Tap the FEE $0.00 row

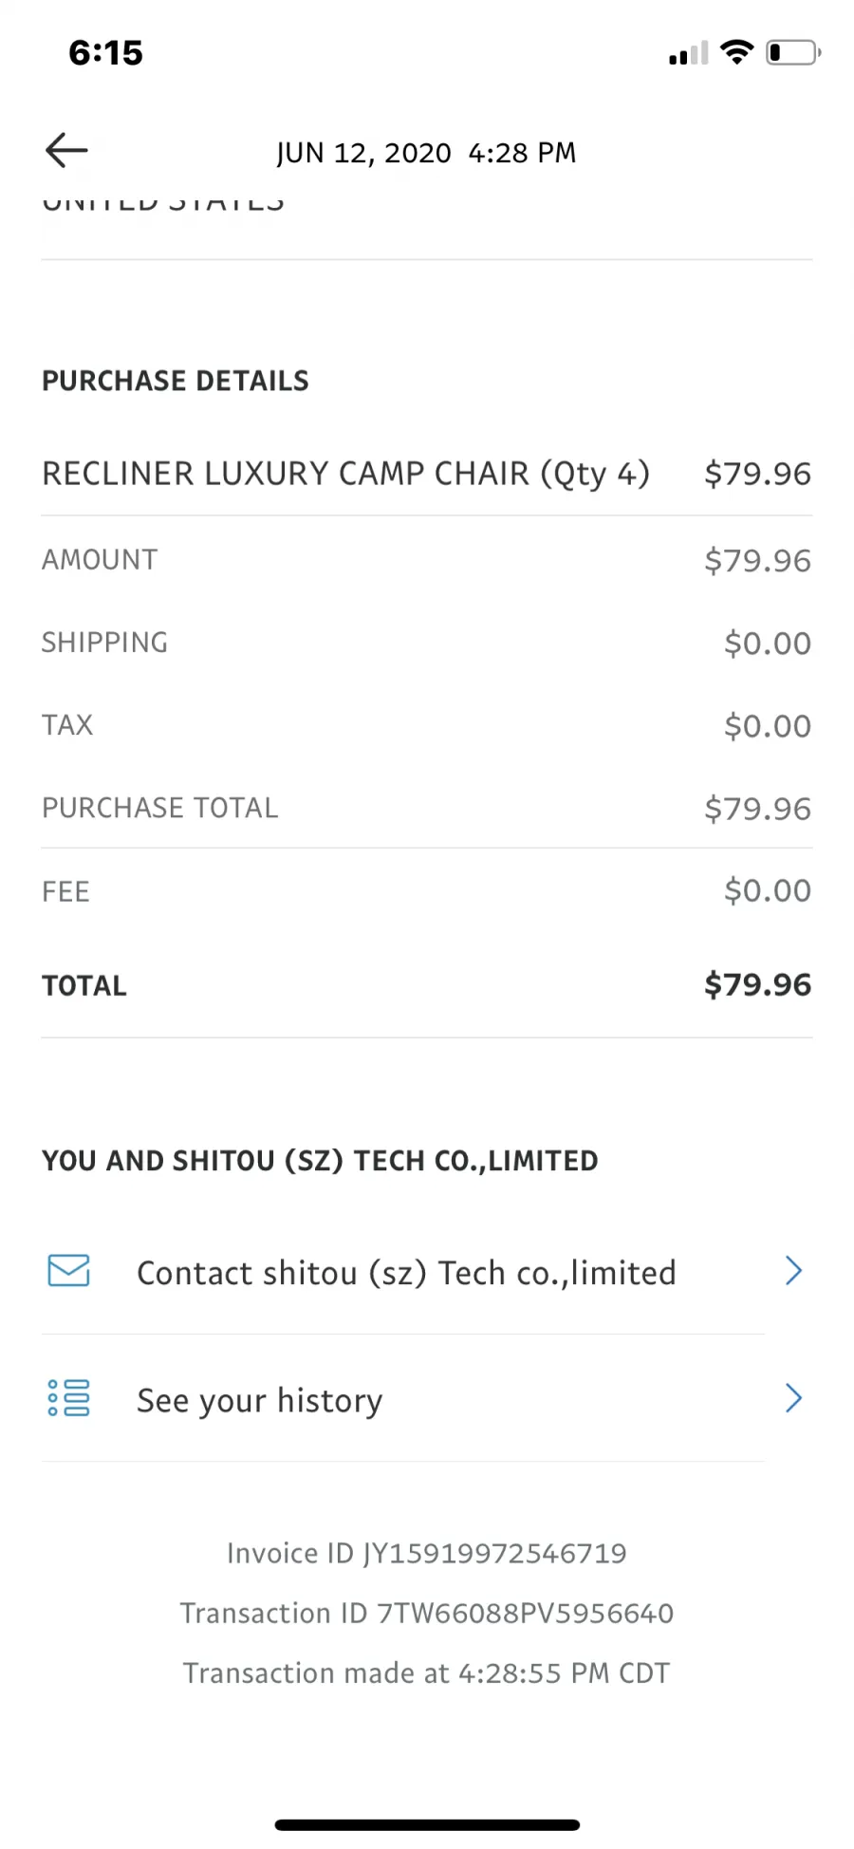pos(426,890)
